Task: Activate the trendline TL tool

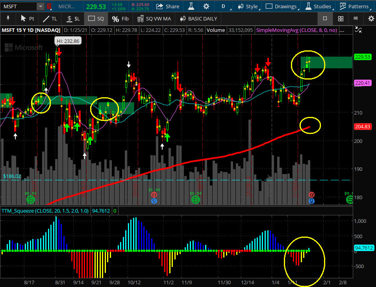Action: pyautogui.click(x=50, y=19)
